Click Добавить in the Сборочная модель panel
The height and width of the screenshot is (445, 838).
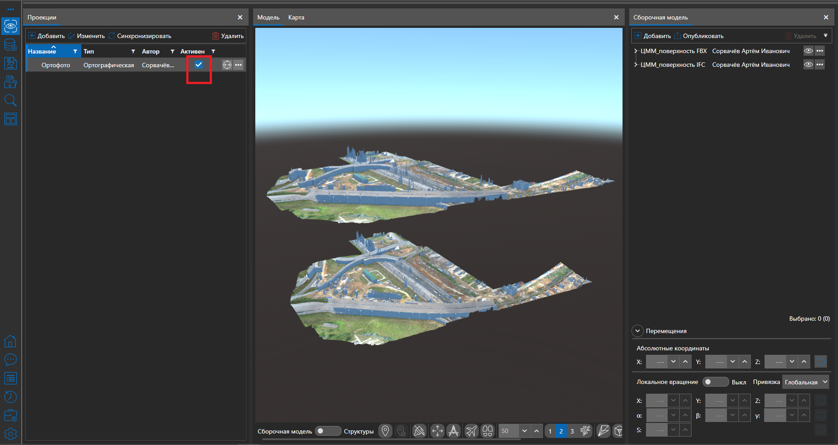(653, 36)
